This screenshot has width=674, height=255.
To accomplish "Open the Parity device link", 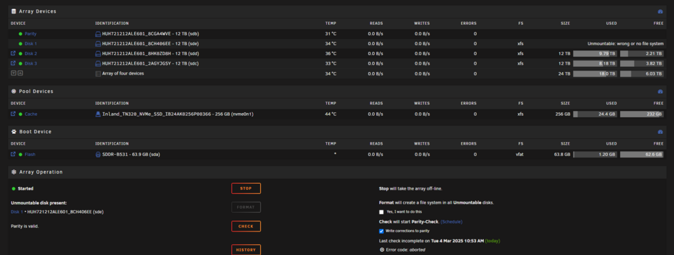I will (x=30, y=34).
